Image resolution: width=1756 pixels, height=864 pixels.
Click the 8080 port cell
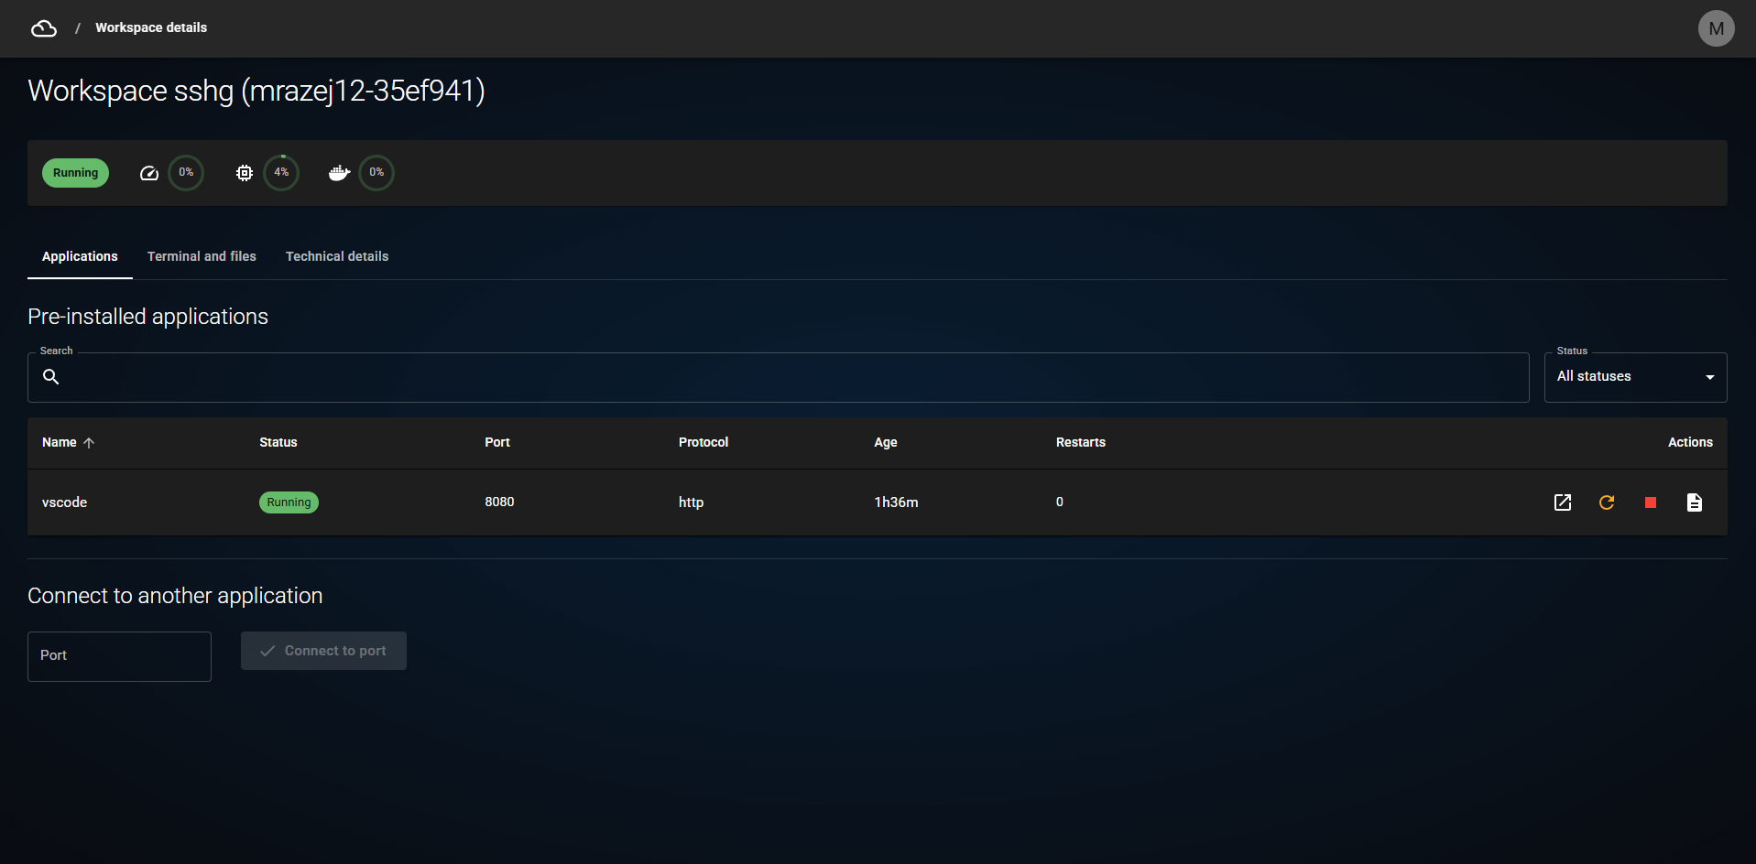coord(499,502)
